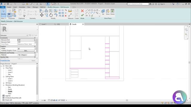Select the Modify arrow tool
Screen dimensions: 191x107
3,13
